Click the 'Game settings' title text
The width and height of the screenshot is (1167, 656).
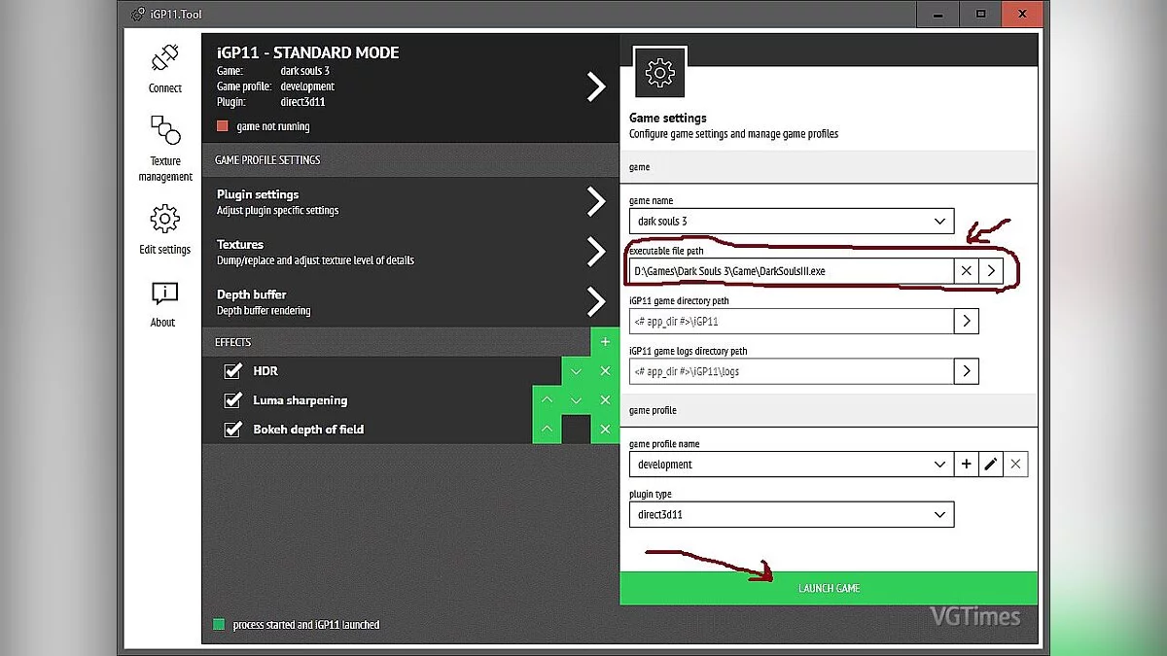coord(668,118)
